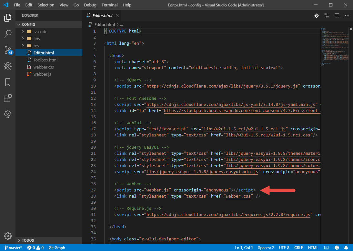353x251 pixels.
Task: Open the Search view icon
Action: click(x=8, y=34)
